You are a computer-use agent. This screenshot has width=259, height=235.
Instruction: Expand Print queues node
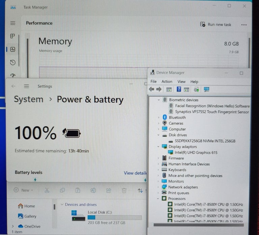pyautogui.click(x=158, y=193)
